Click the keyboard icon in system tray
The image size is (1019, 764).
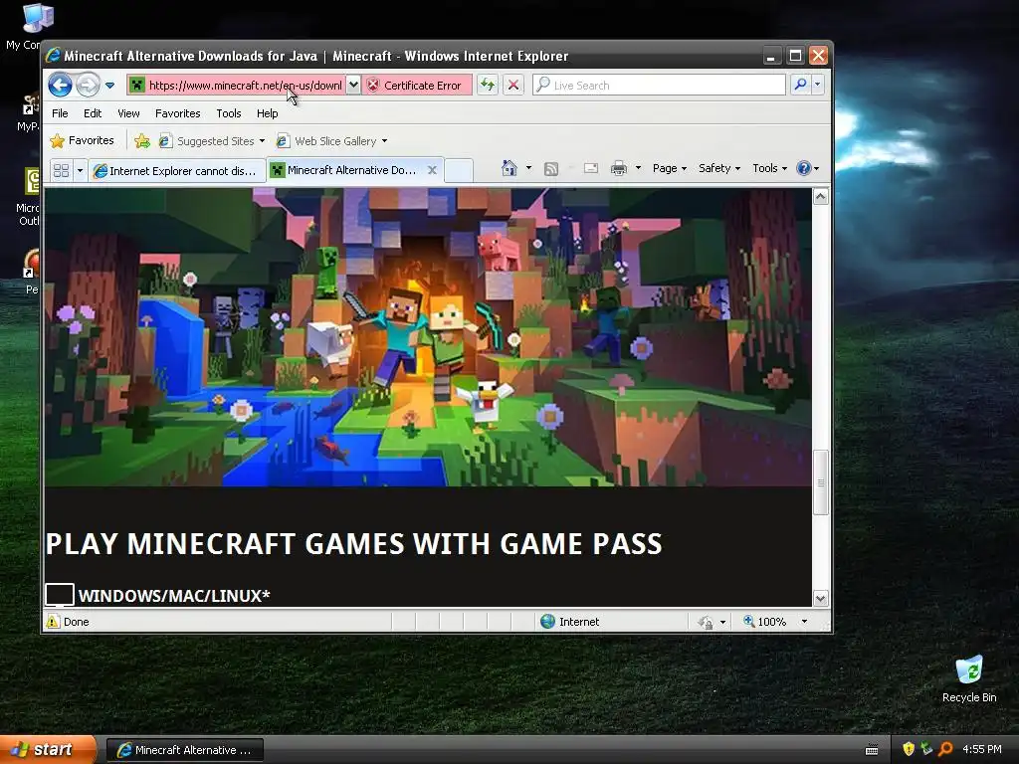872,750
